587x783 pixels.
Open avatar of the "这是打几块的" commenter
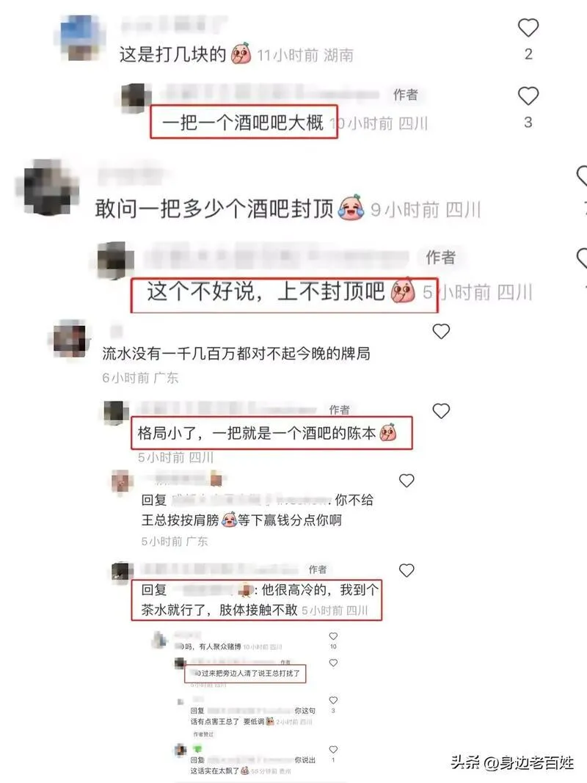click(80, 38)
